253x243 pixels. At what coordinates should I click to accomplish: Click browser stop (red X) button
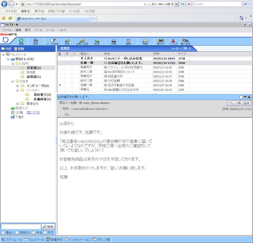pyautogui.click(x=189, y=4)
